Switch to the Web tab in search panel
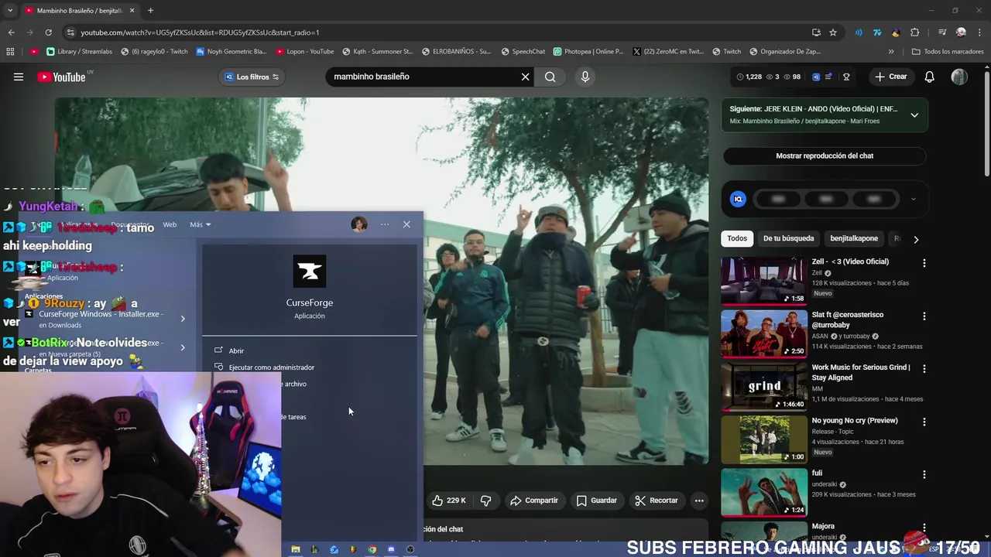Viewport: 991px width, 557px height. [170, 224]
